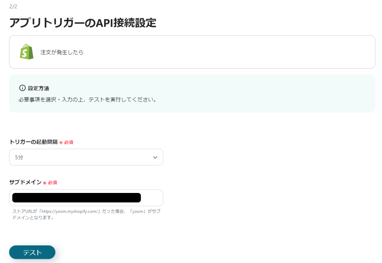Click the red asterisk beside トリガーの起動間隔
Viewport: 382px width, 263px height.
coord(61,143)
